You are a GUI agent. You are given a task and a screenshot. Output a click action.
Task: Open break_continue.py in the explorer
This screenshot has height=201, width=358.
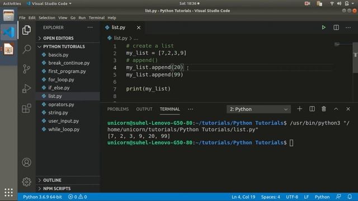pyautogui.click(x=68, y=63)
